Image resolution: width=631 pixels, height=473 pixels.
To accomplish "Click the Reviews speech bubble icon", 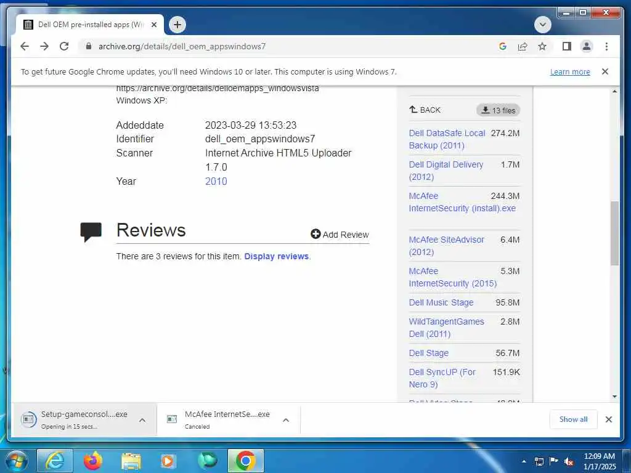I will tap(91, 232).
